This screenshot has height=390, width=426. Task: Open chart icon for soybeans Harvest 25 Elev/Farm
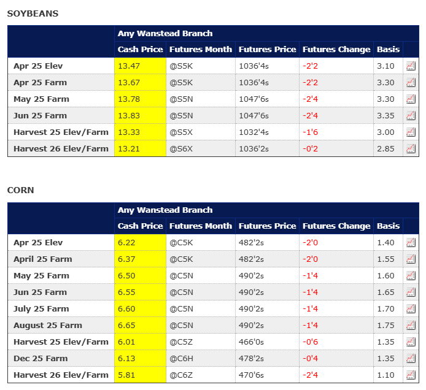pos(411,132)
